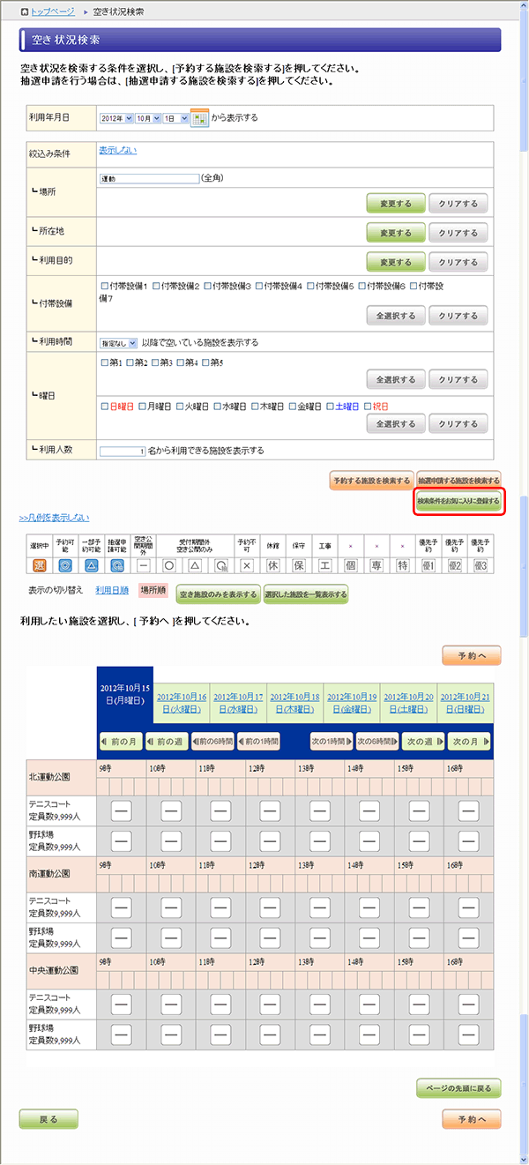Click 次の1時間 navigation button
Image resolution: width=529 pixels, height=1165 pixels.
pyautogui.click(x=332, y=742)
